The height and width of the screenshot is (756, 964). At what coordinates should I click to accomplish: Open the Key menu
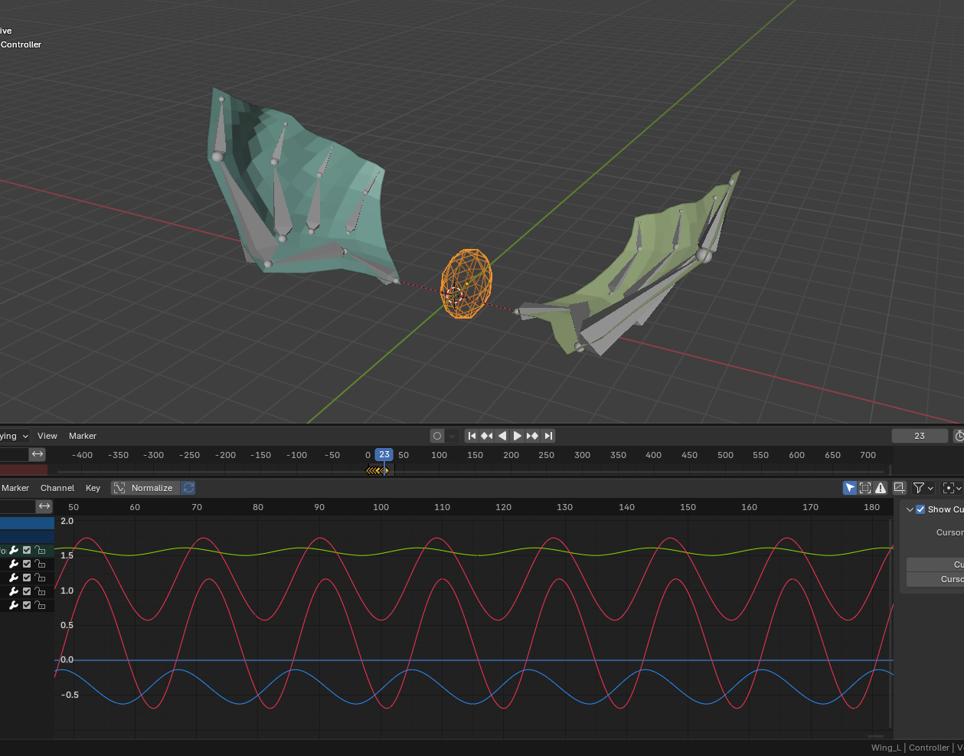tap(93, 488)
